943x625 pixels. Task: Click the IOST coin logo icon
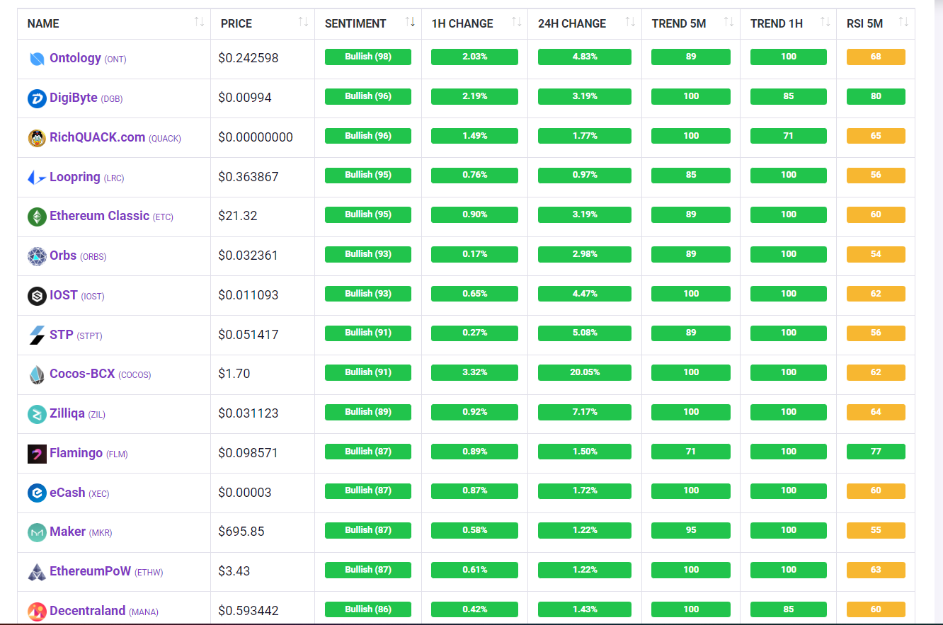37,296
